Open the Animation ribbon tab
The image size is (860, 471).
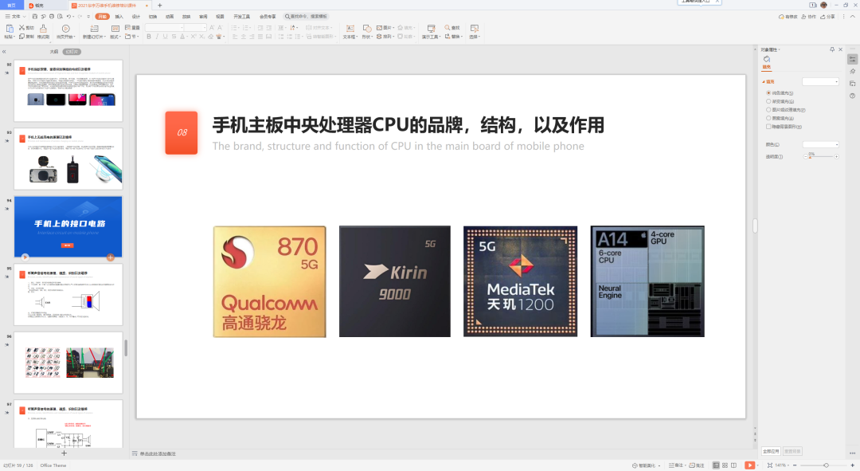pyautogui.click(x=170, y=17)
